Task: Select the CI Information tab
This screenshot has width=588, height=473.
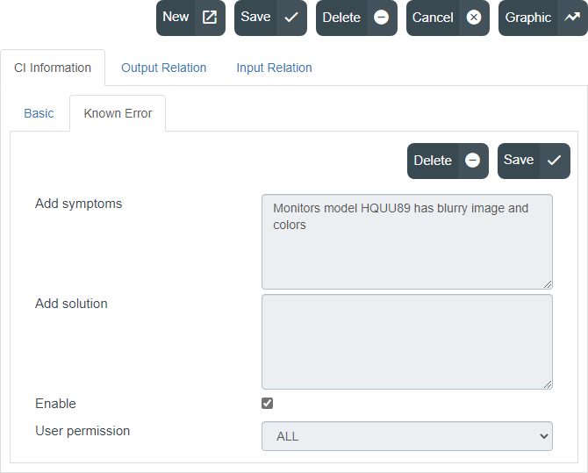Action: coord(53,68)
